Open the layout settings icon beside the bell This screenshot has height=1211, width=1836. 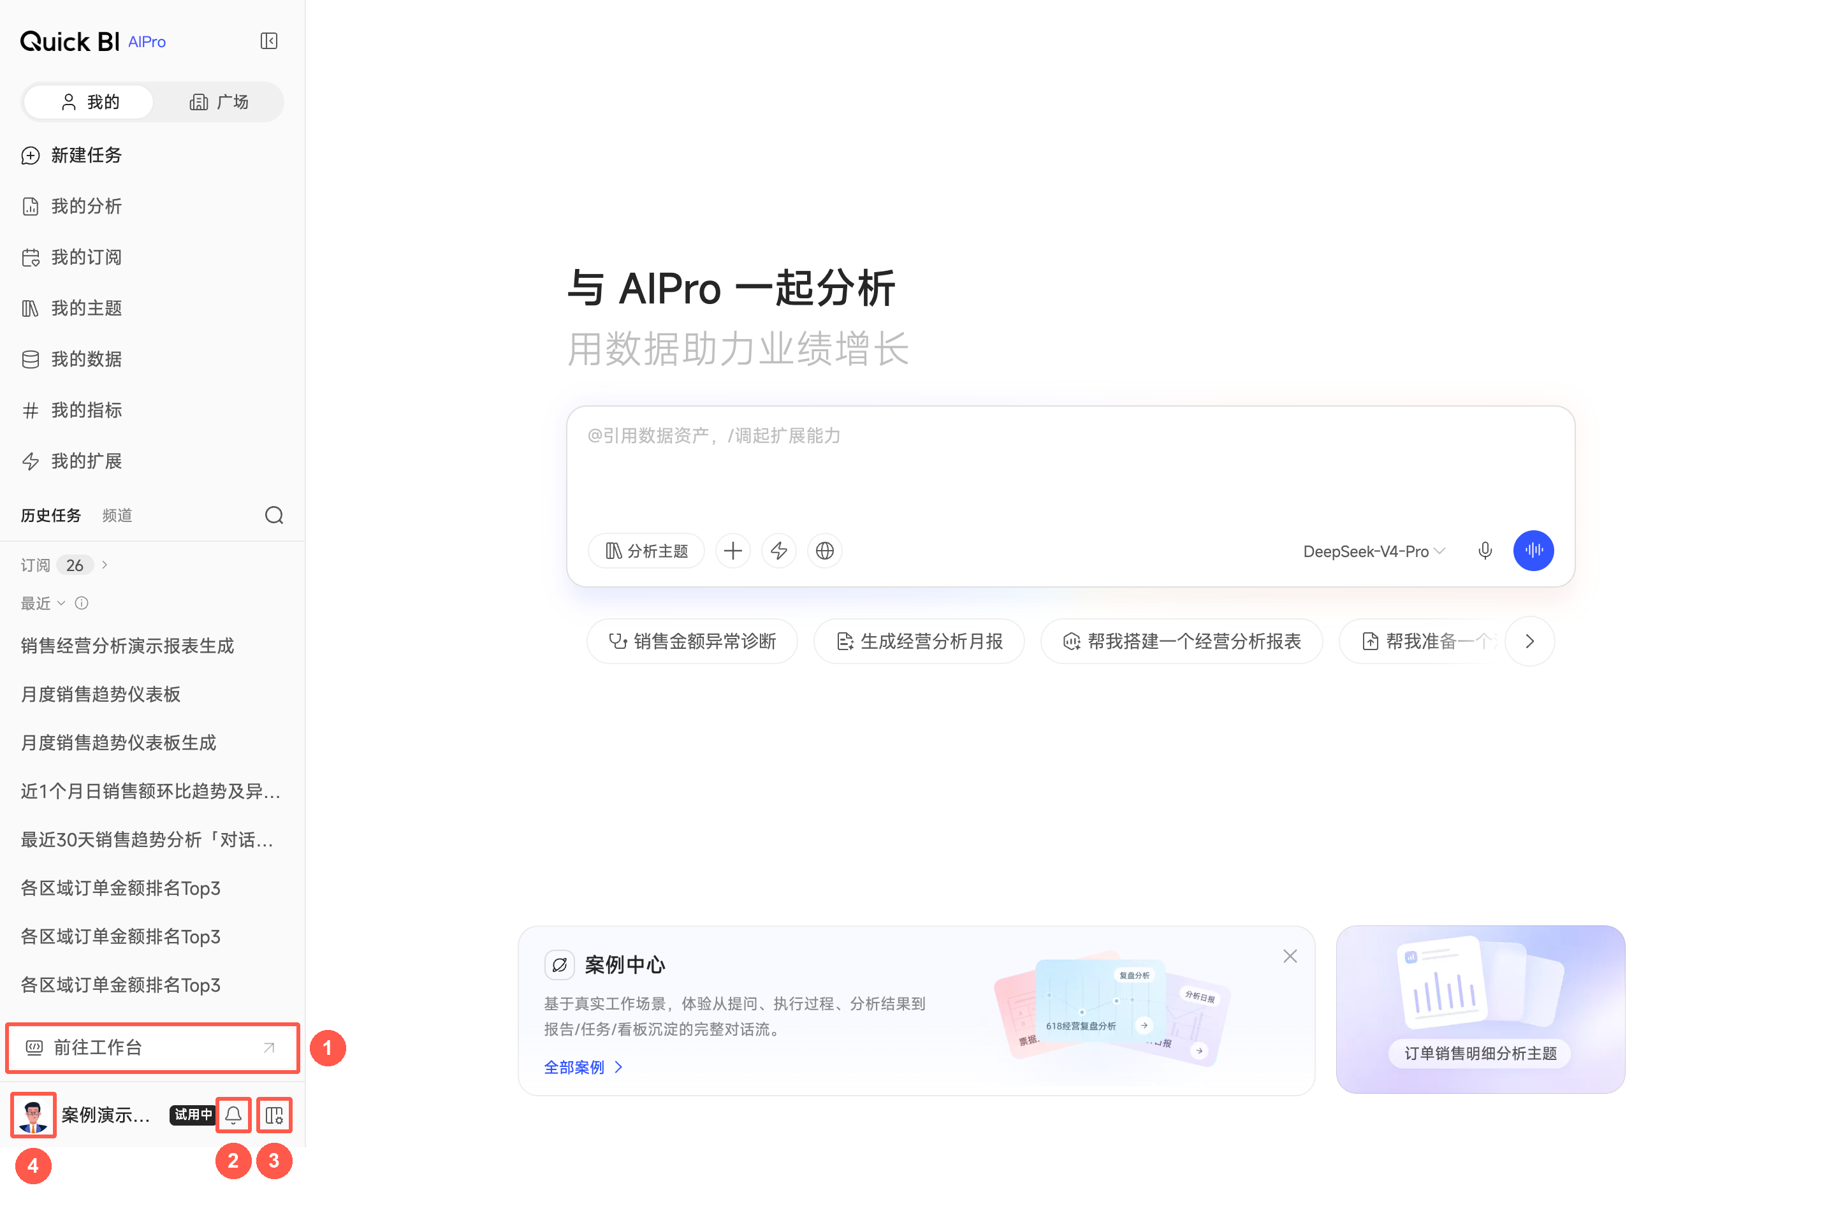click(274, 1115)
